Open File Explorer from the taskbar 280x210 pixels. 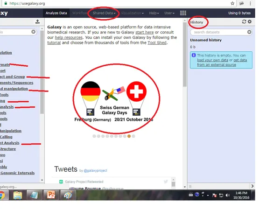[x=18, y=195]
